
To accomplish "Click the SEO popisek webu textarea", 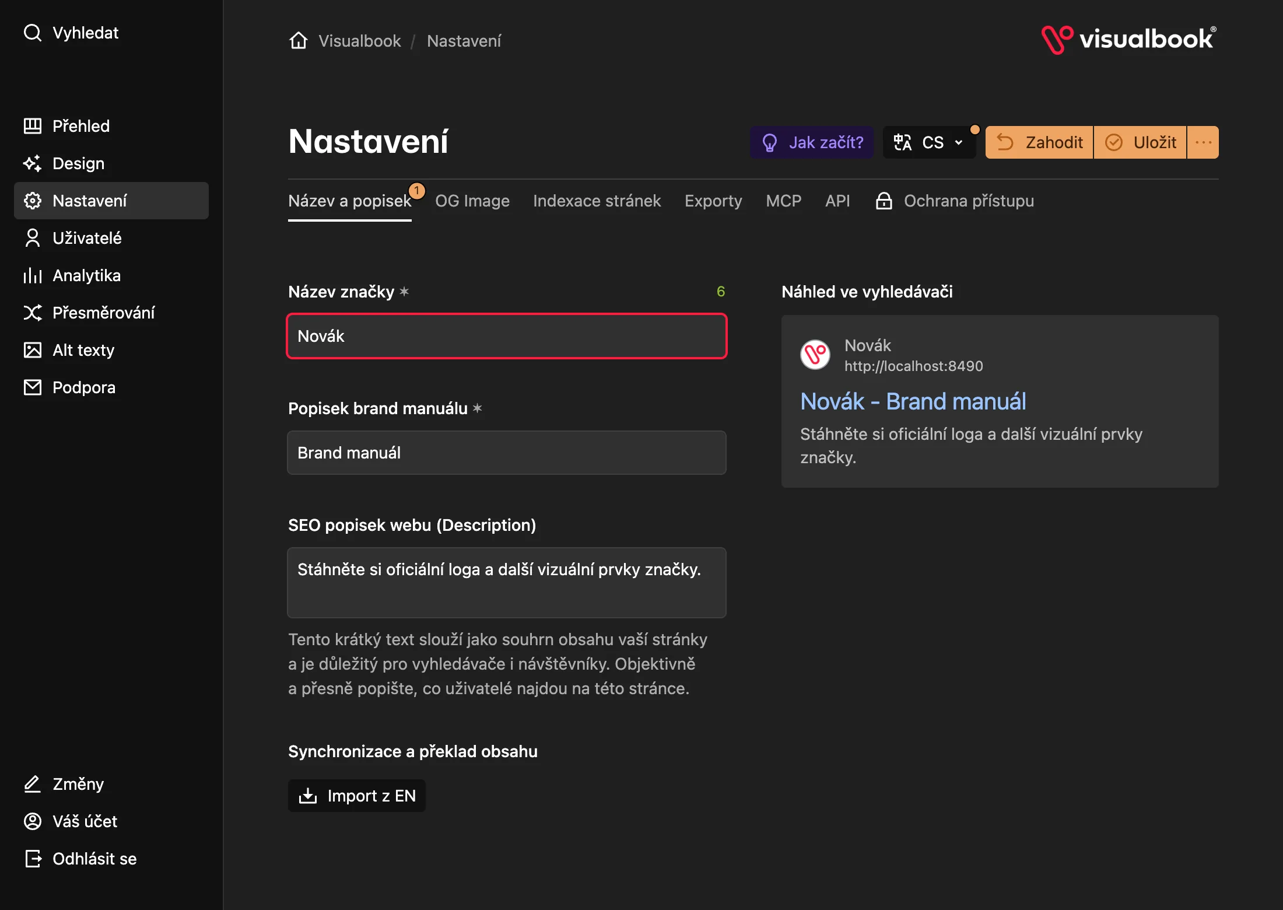I will click(x=507, y=582).
